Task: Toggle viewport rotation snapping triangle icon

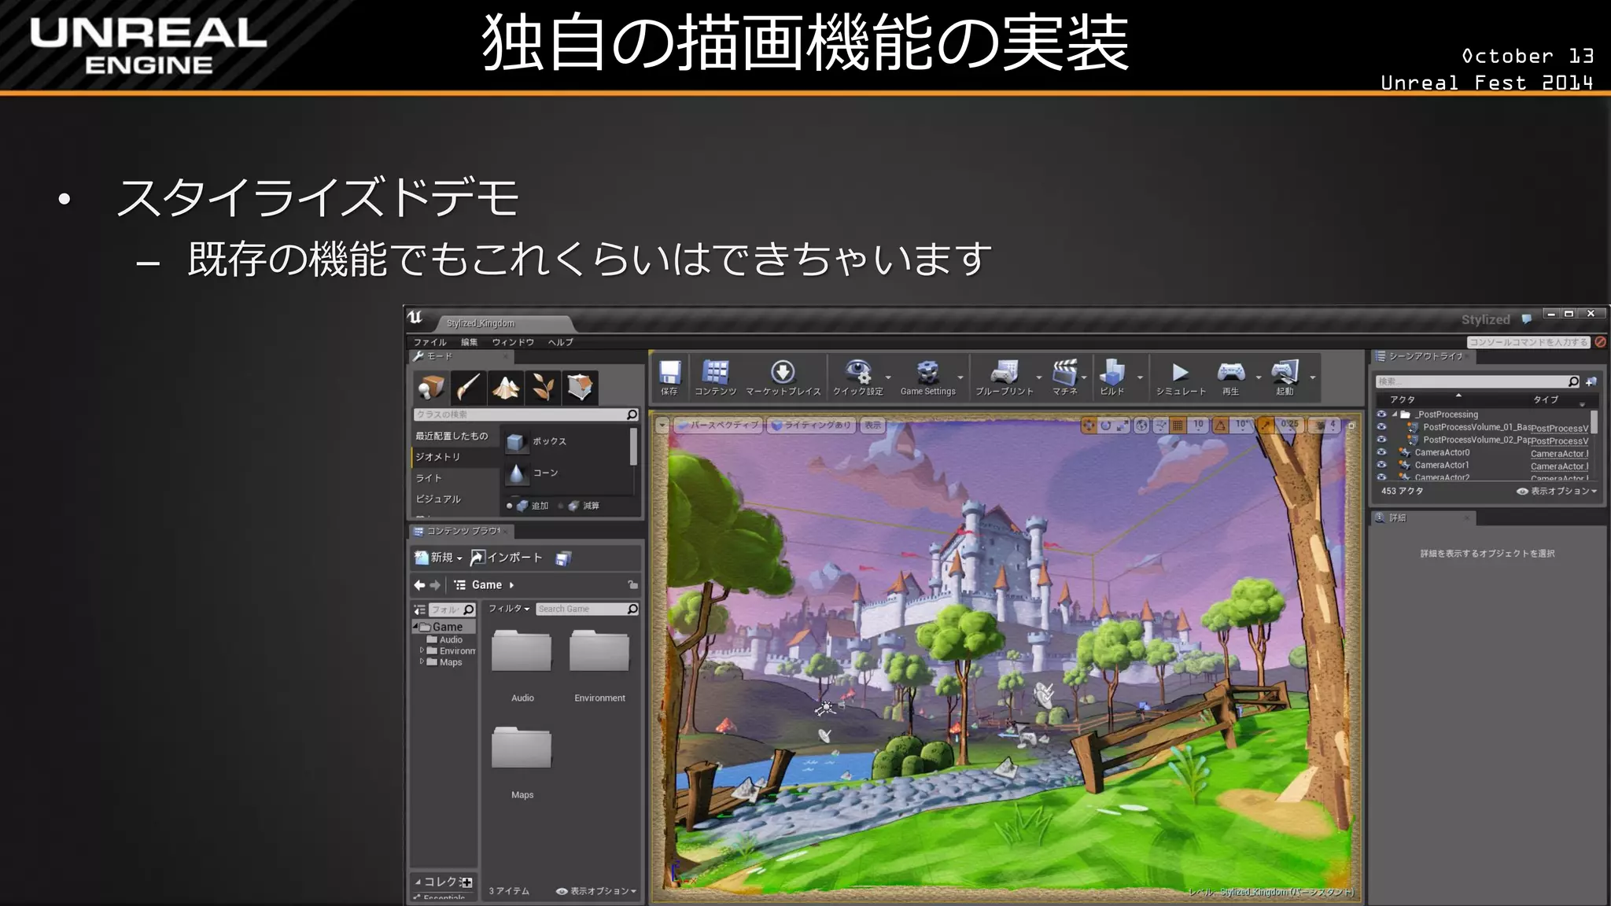Action: pos(1221,425)
